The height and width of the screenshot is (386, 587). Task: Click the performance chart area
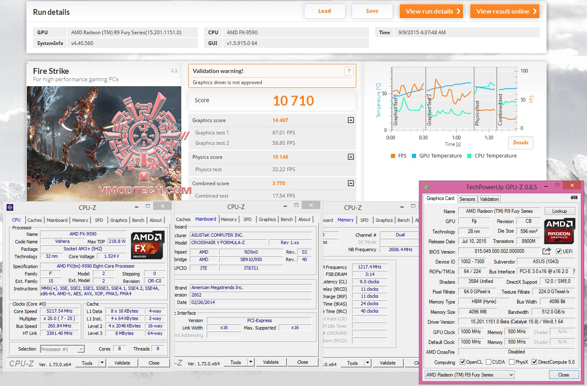(x=453, y=99)
